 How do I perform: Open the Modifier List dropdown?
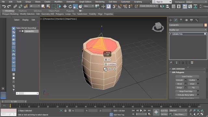(x=188, y=30)
